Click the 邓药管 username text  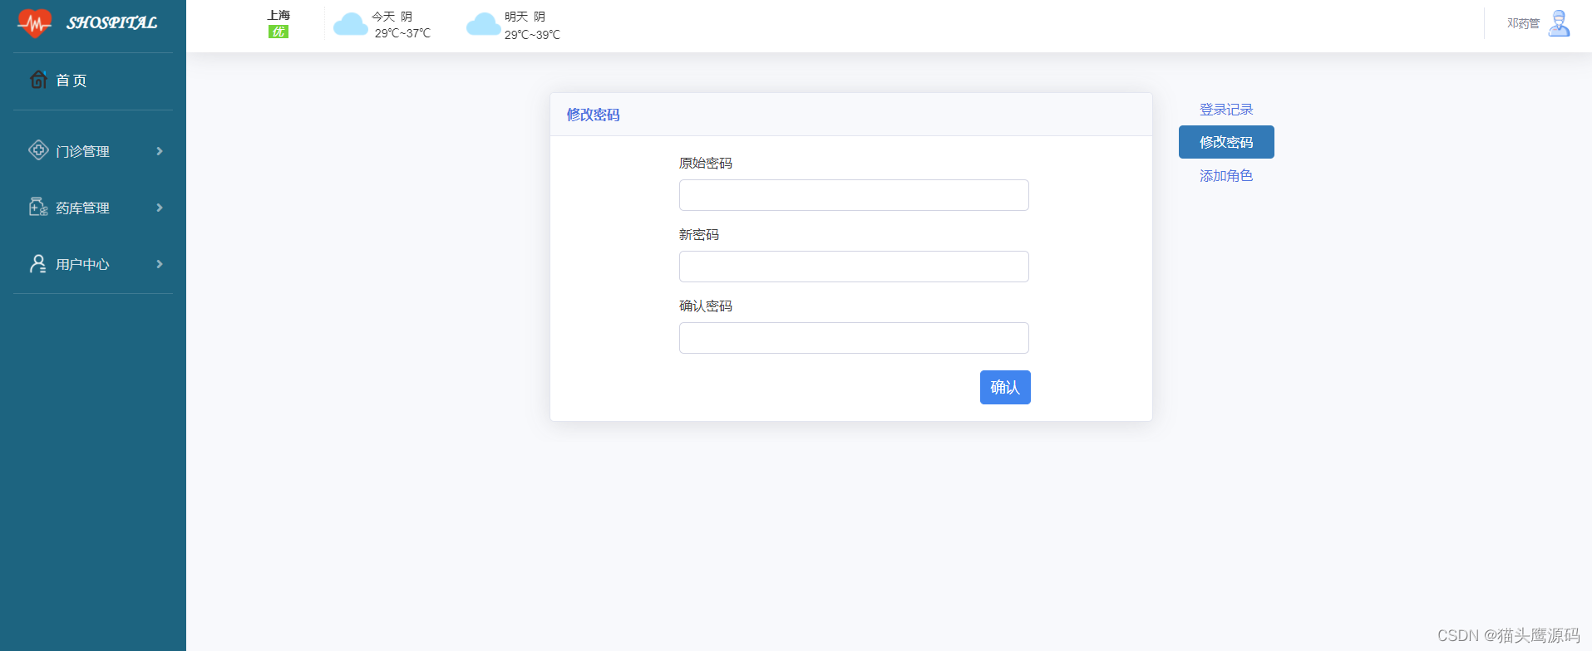click(1523, 23)
